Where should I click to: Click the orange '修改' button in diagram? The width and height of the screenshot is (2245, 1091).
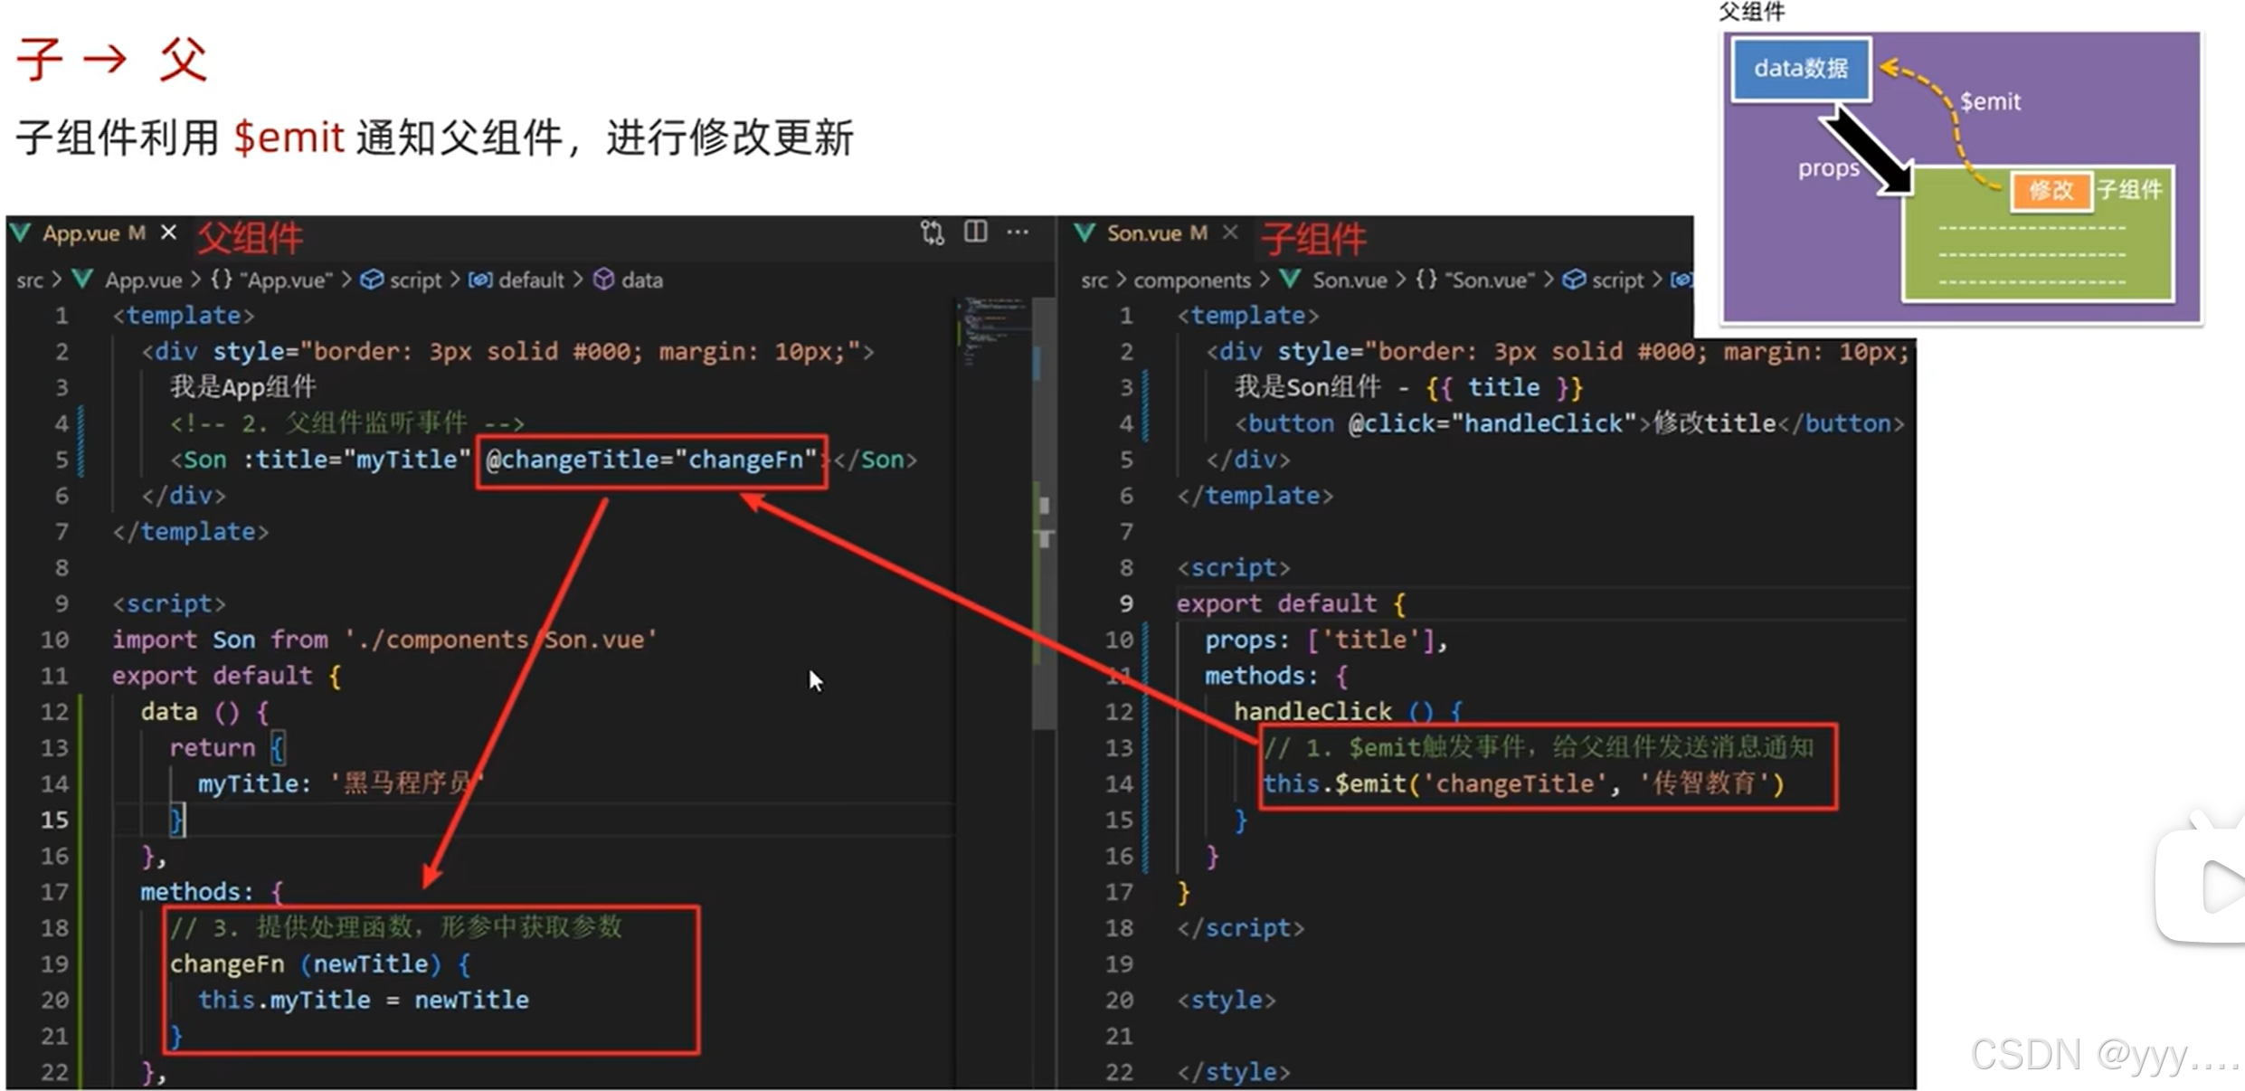click(x=2051, y=191)
